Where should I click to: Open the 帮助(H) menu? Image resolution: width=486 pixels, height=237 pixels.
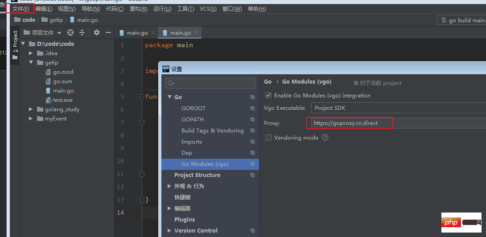click(257, 8)
